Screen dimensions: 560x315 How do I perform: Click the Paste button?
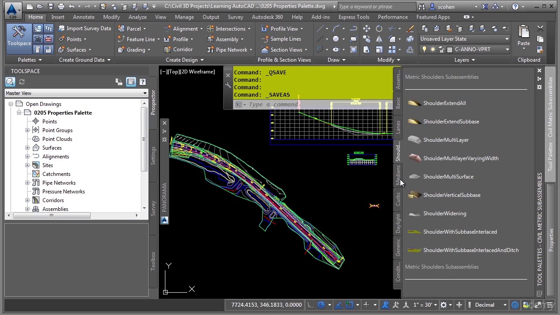524,36
